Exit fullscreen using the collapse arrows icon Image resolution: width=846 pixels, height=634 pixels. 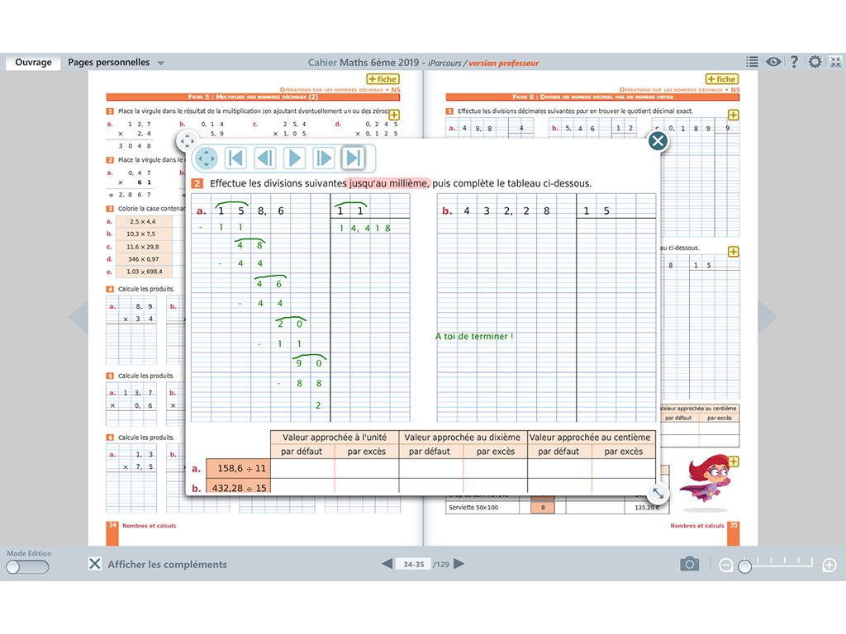pos(835,62)
